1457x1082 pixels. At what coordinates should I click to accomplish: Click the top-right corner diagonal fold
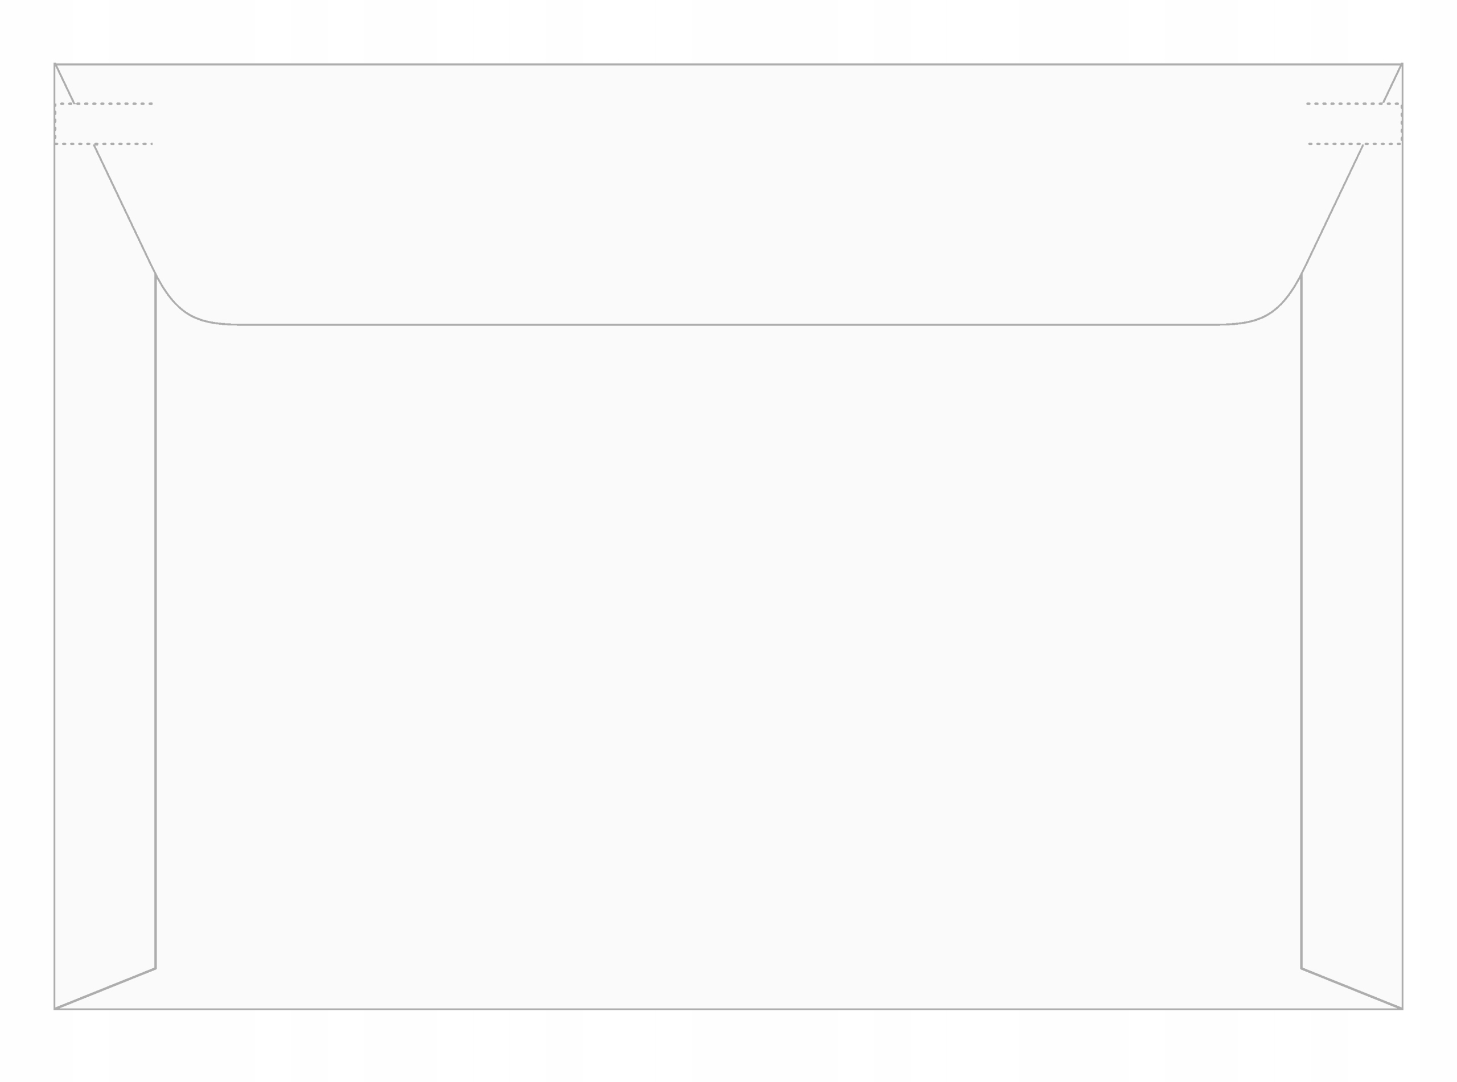coord(1392,84)
